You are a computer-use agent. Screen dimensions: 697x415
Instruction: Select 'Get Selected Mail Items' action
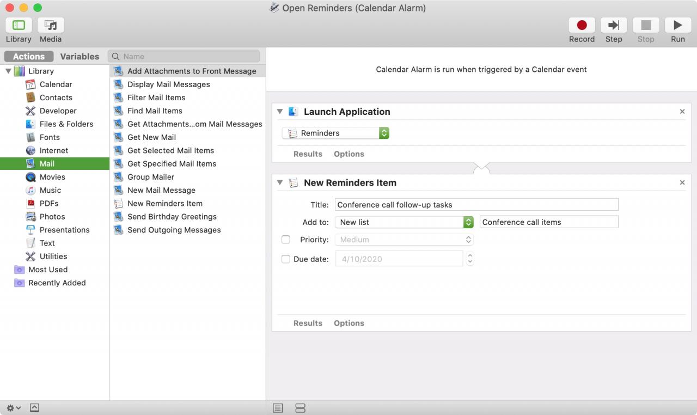tap(188, 150)
